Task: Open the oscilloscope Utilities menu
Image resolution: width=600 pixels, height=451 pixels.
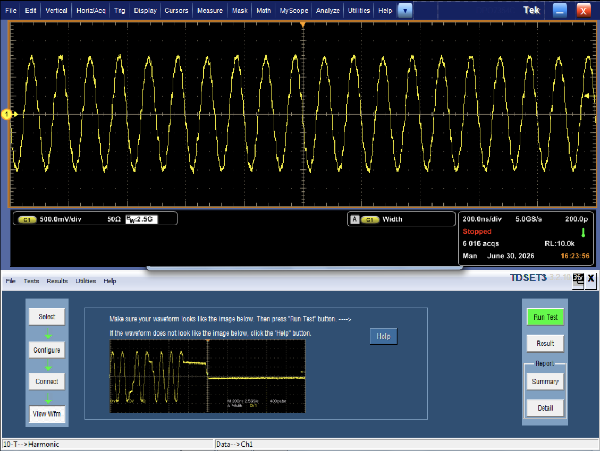Action: 359,11
